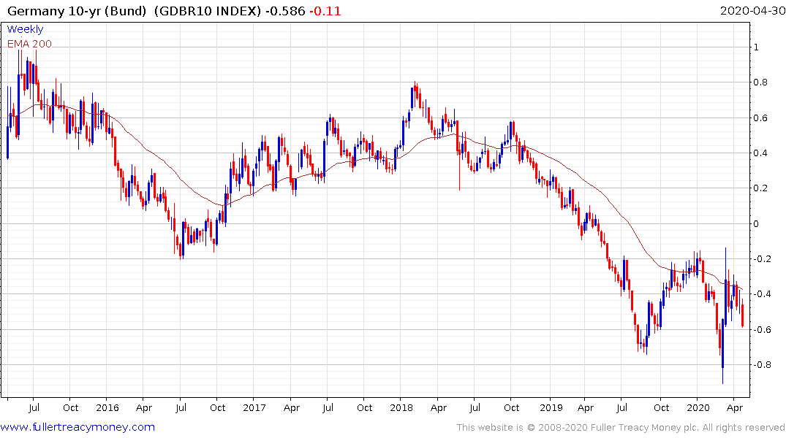
Task: Click the -0.8 level on price axis
Action: pyautogui.click(x=763, y=364)
